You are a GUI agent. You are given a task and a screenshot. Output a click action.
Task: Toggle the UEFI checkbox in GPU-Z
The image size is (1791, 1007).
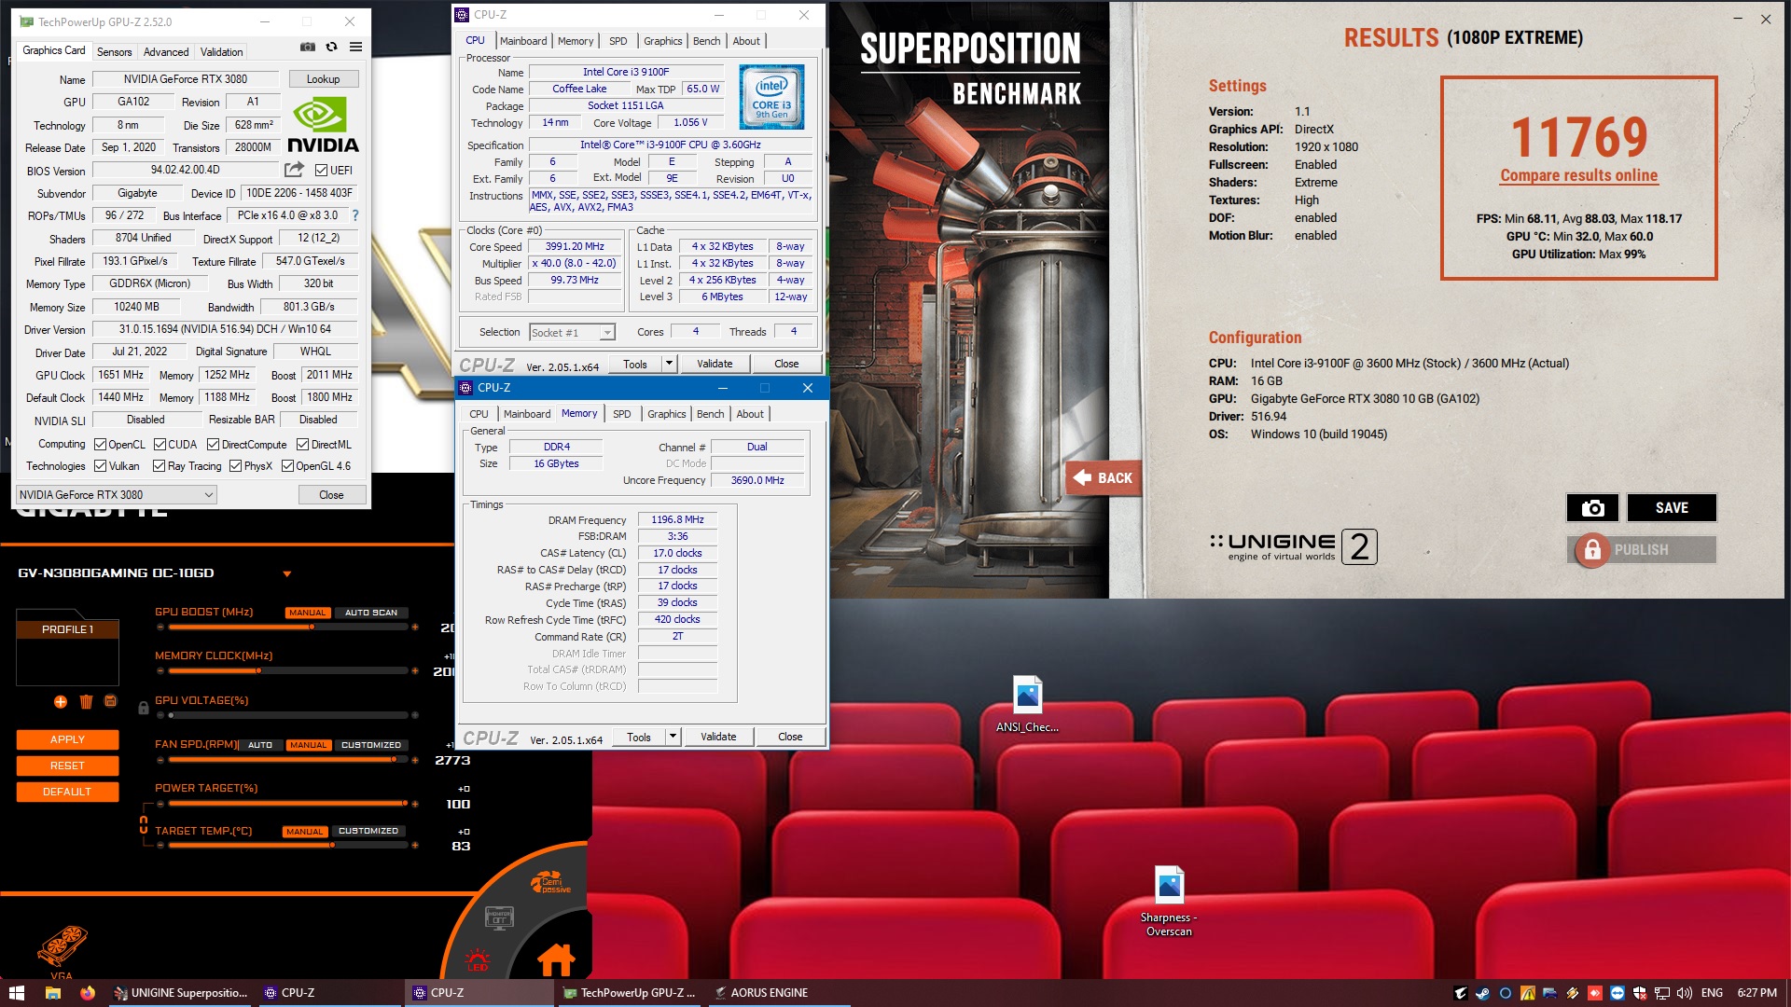[321, 170]
